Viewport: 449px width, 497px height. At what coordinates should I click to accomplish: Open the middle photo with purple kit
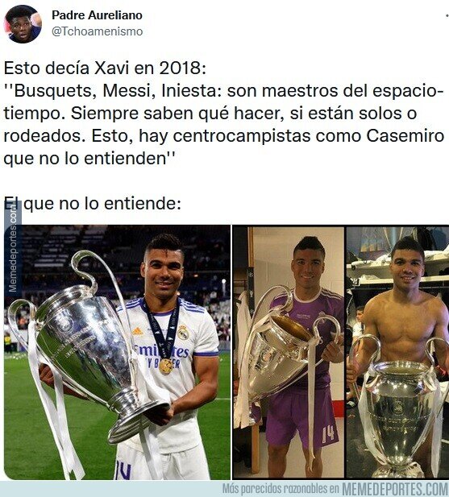pyautogui.click(x=289, y=352)
